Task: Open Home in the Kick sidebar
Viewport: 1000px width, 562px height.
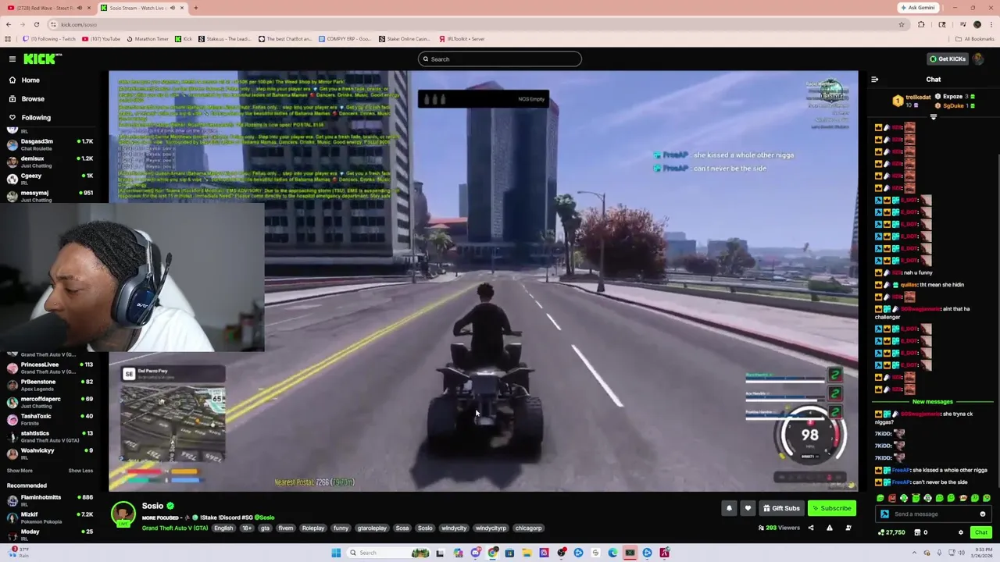Action: click(30, 80)
